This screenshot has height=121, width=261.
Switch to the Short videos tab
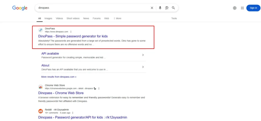click(73, 18)
